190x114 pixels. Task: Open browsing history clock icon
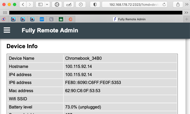point(81,4)
